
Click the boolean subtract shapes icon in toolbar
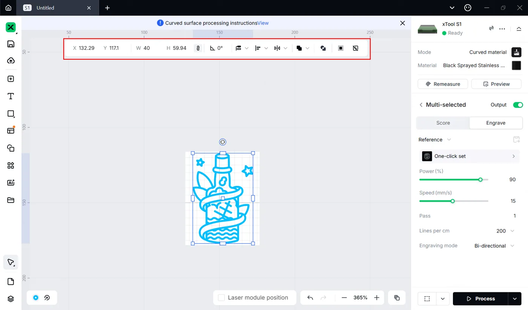tap(323, 48)
